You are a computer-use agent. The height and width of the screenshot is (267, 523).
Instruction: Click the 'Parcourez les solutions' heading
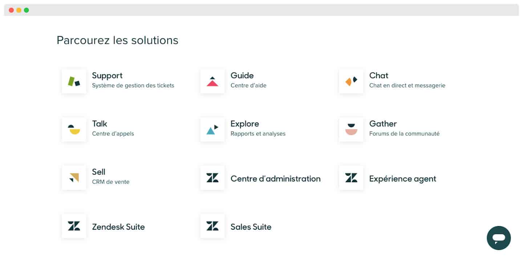pyautogui.click(x=117, y=40)
